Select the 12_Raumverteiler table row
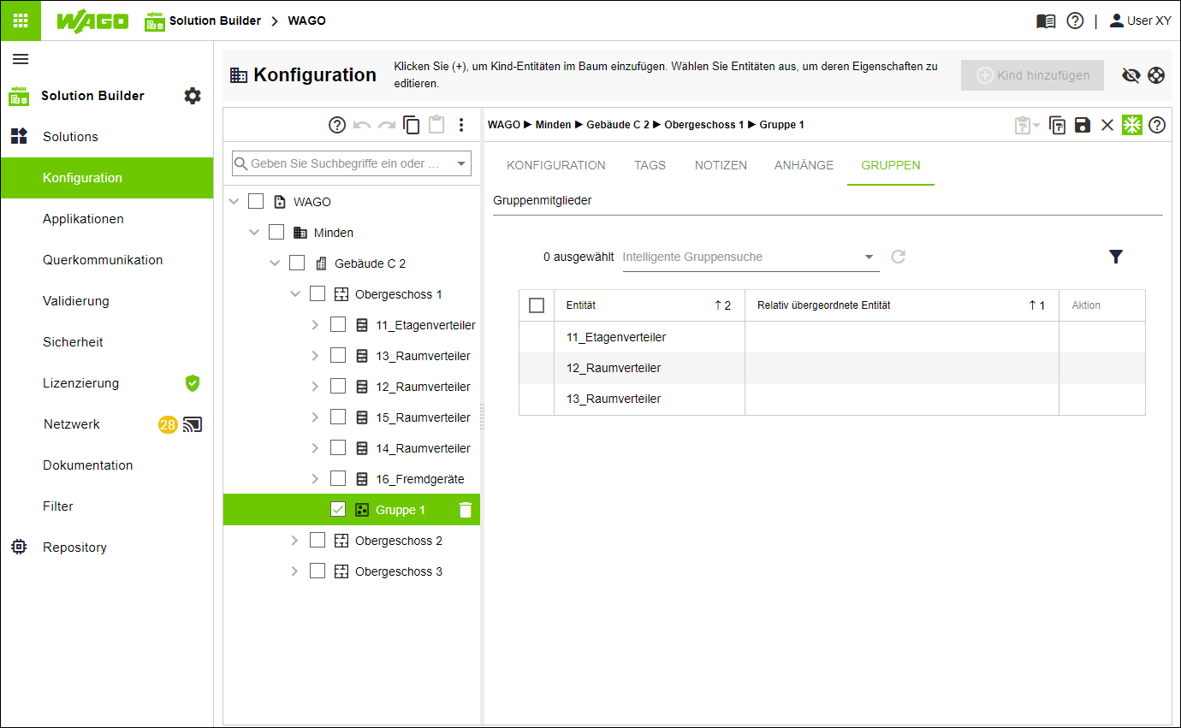Viewport: 1181px width, 728px height. click(832, 368)
